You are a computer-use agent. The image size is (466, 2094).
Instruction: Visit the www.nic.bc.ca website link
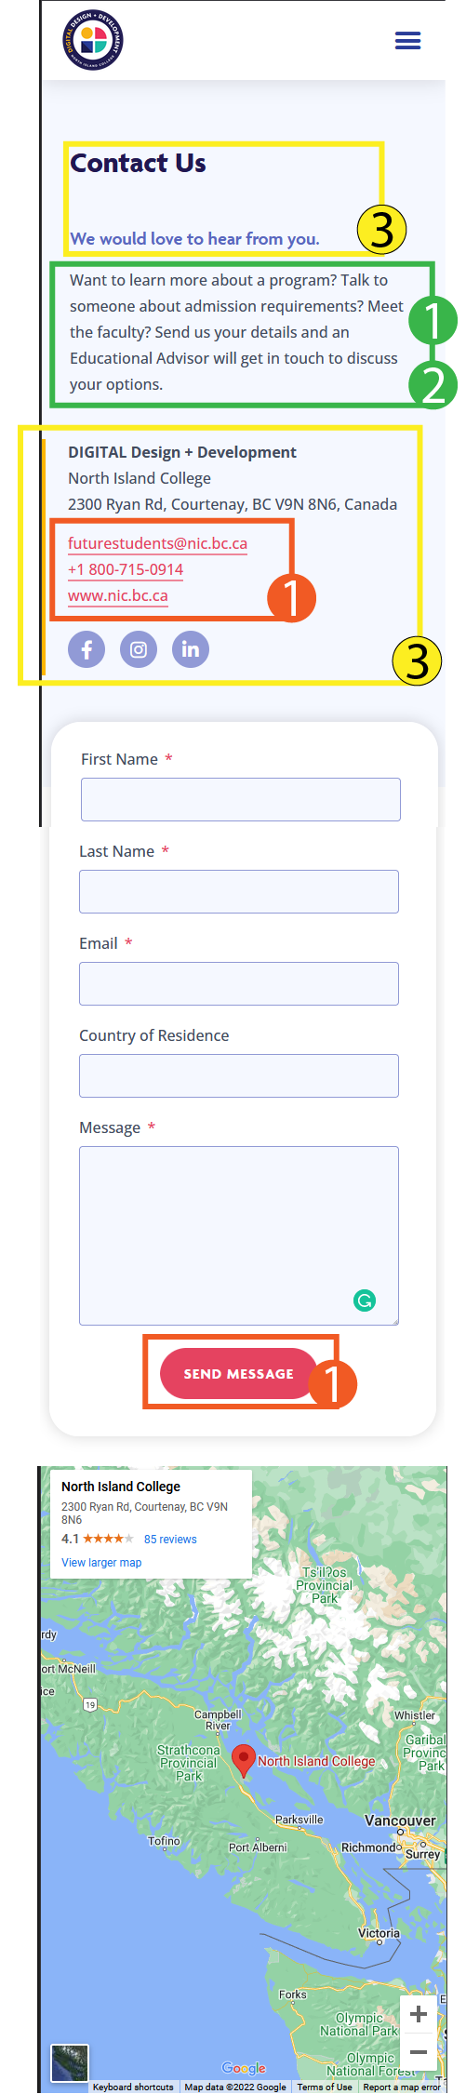coord(118,595)
